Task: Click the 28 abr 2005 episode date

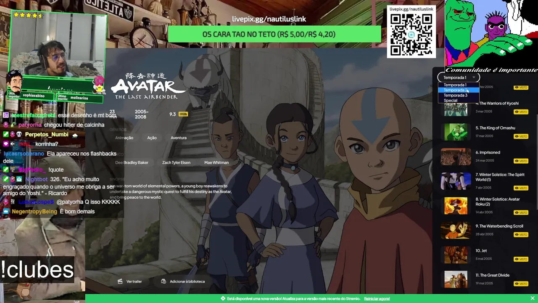Action: click(484, 234)
